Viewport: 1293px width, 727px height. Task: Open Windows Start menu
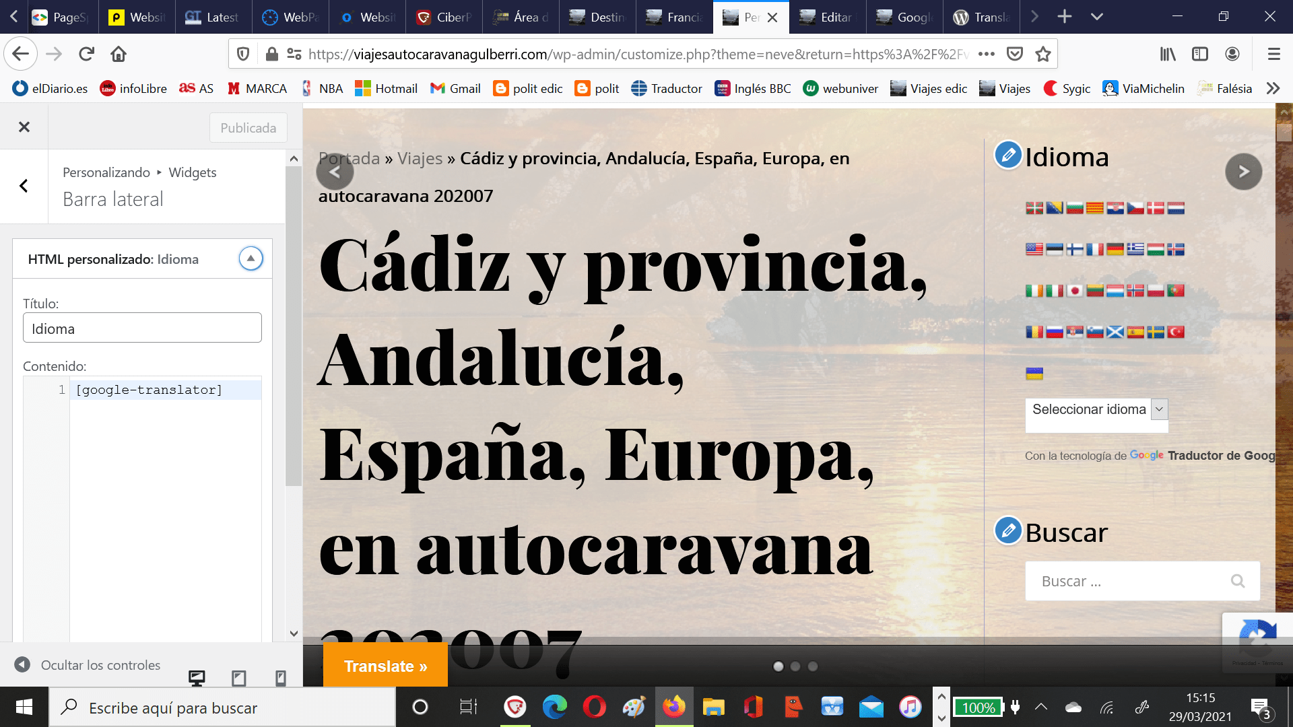pos(24,707)
